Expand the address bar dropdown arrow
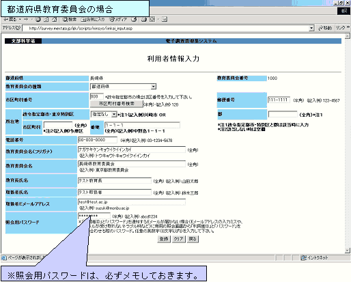351x282 pixels. 311,28
